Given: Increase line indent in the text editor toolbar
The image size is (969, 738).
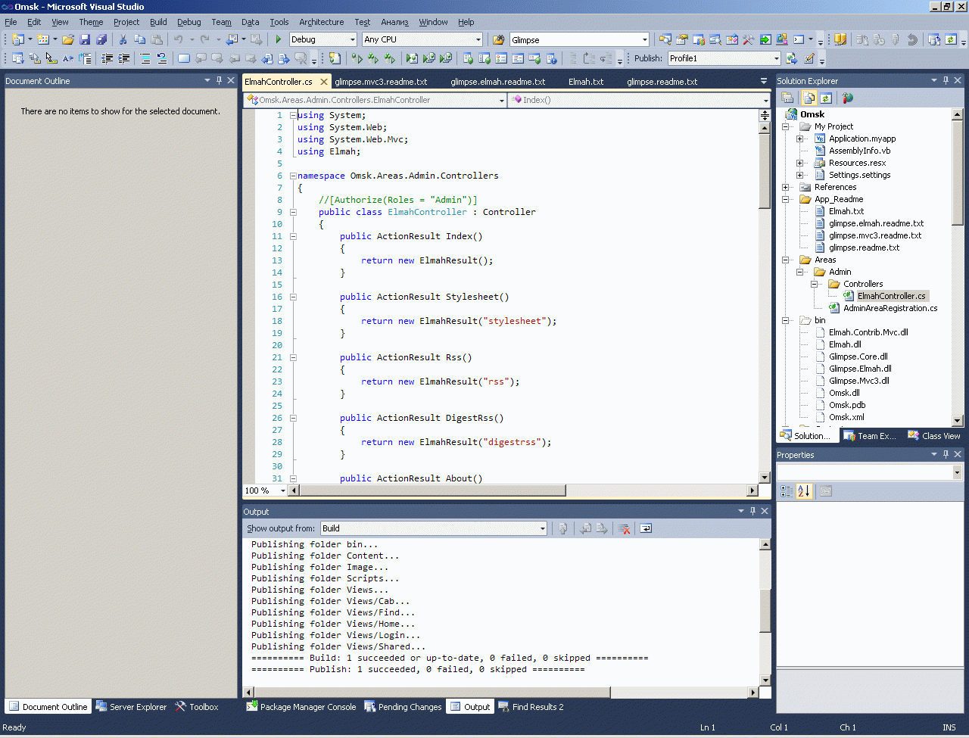Looking at the screenshot, I should pos(124,58).
